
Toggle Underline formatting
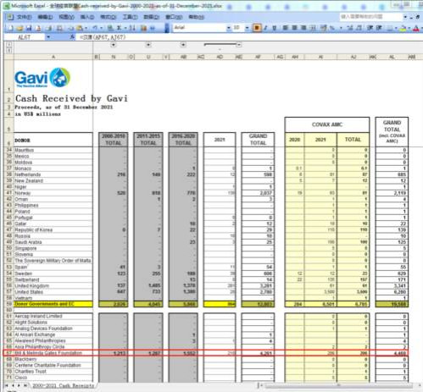274,28
